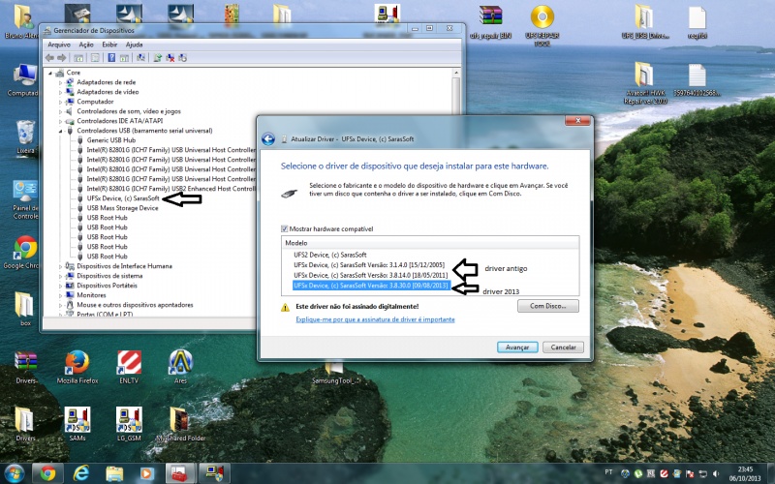Open the UFS_USB_Drive folder on desktop
Viewport: 775px width, 484px height.
click(644, 22)
